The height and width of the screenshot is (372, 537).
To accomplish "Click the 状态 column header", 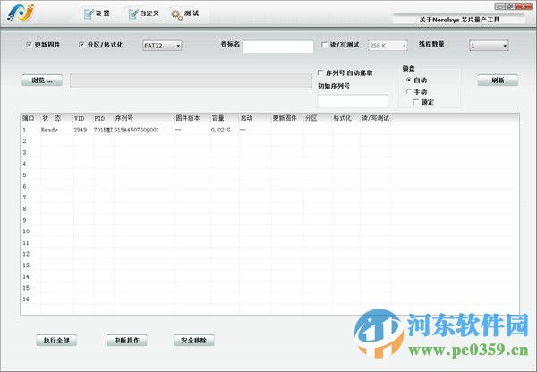I will [56, 118].
